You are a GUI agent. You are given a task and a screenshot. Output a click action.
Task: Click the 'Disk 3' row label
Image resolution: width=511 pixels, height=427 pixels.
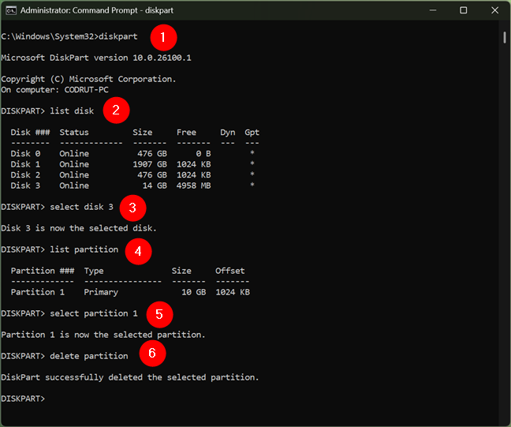coord(25,185)
